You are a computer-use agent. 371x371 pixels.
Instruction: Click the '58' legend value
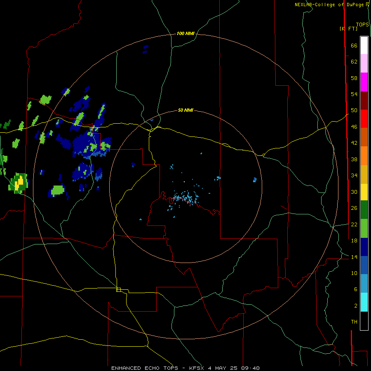[354, 78]
